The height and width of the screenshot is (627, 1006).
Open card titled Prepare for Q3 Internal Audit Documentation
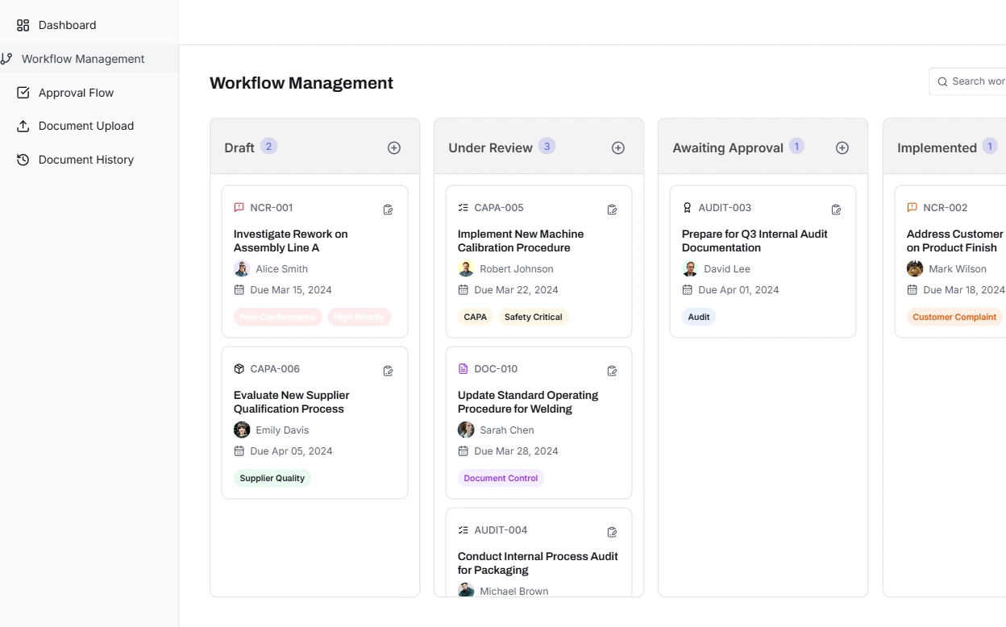point(754,241)
